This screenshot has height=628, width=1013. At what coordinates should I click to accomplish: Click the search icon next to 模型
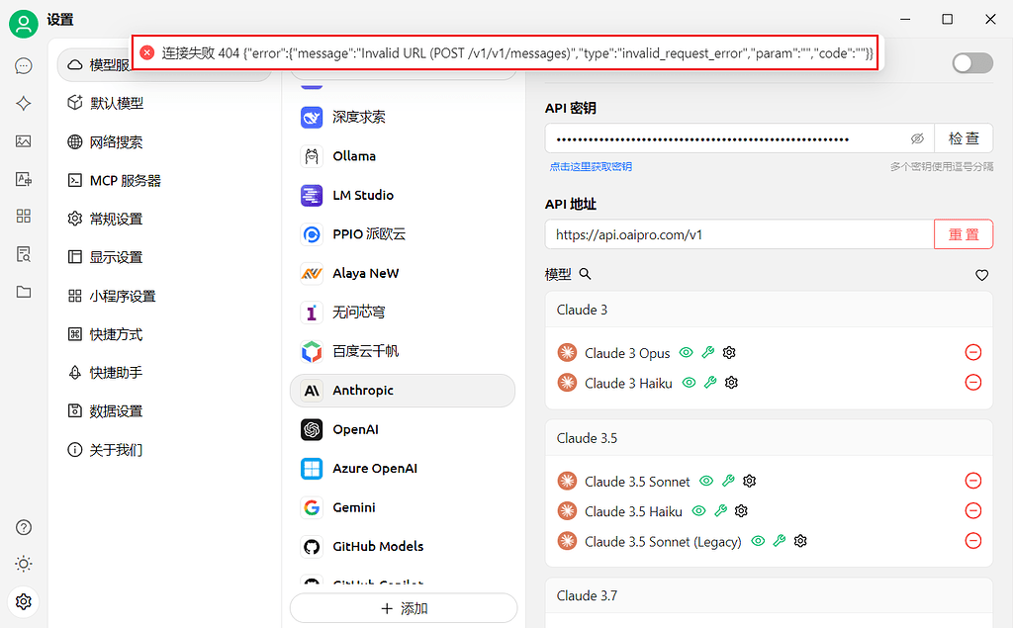coord(586,274)
